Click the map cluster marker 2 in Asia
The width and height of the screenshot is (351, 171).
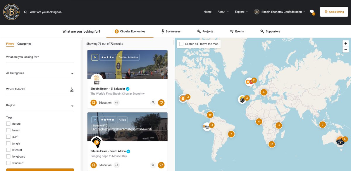coord(322,125)
